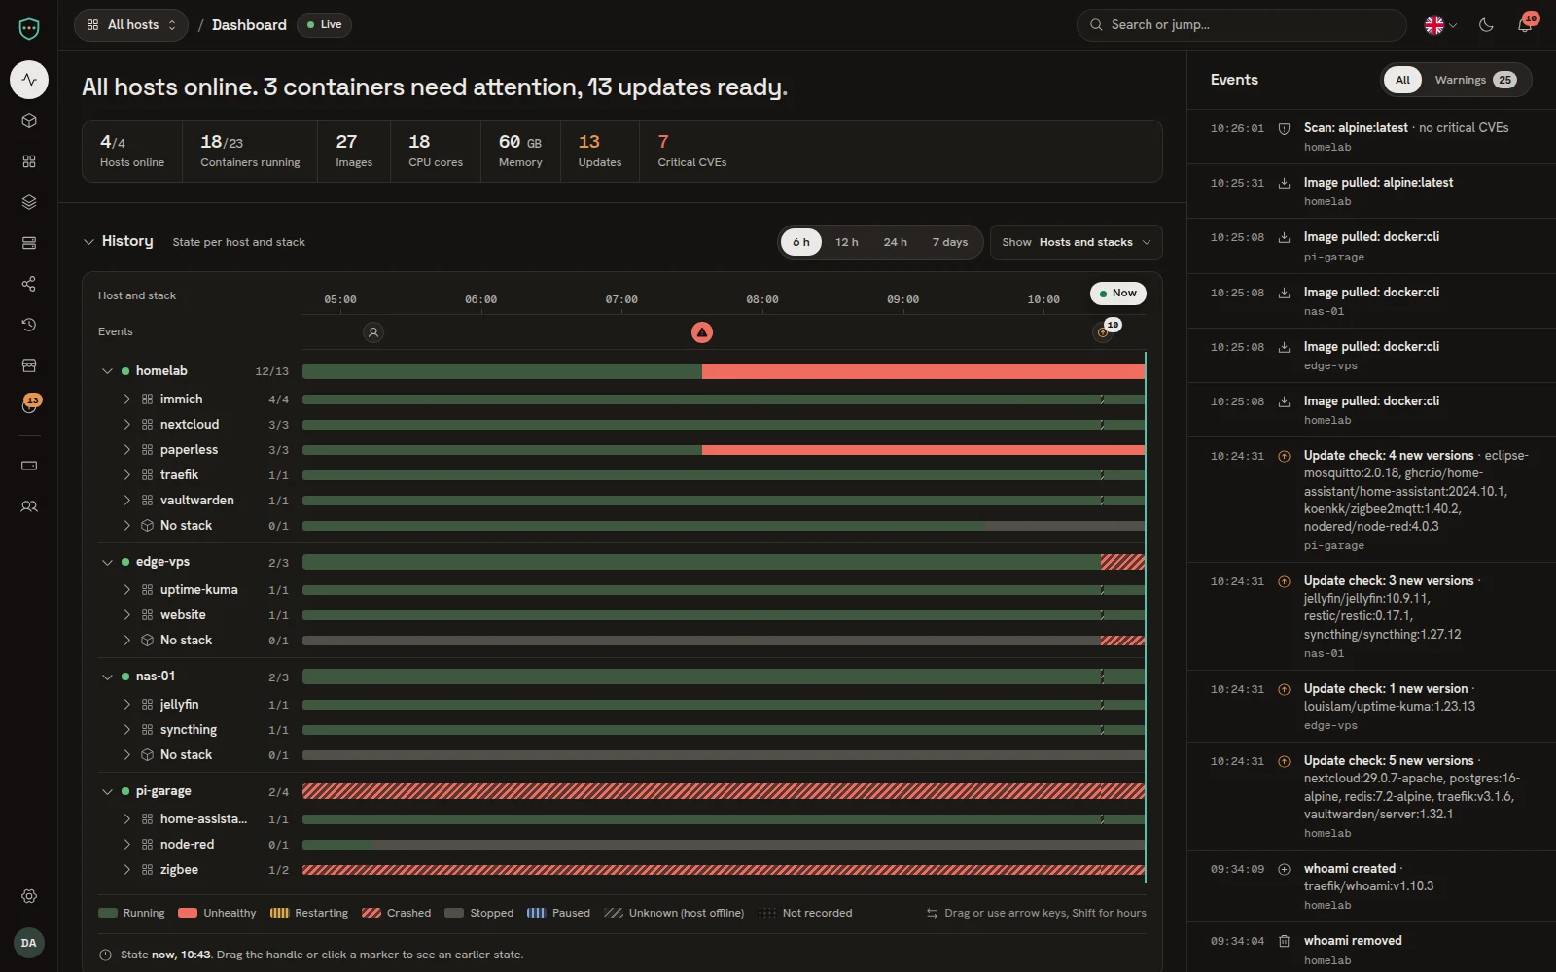The width and height of the screenshot is (1556, 972).
Task: Focus the Search or jump field
Action: point(1242,25)
